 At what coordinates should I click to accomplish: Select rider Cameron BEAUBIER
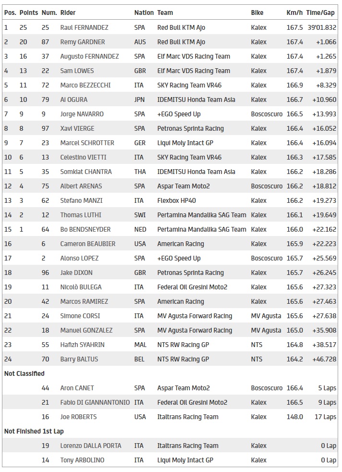coord(87,244)
